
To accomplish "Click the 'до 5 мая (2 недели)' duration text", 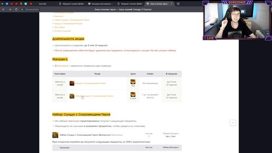I will [x=96, y=45].
